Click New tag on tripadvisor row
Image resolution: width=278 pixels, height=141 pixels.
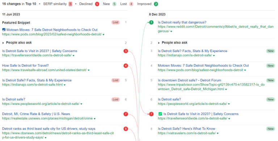click(270, 80)
